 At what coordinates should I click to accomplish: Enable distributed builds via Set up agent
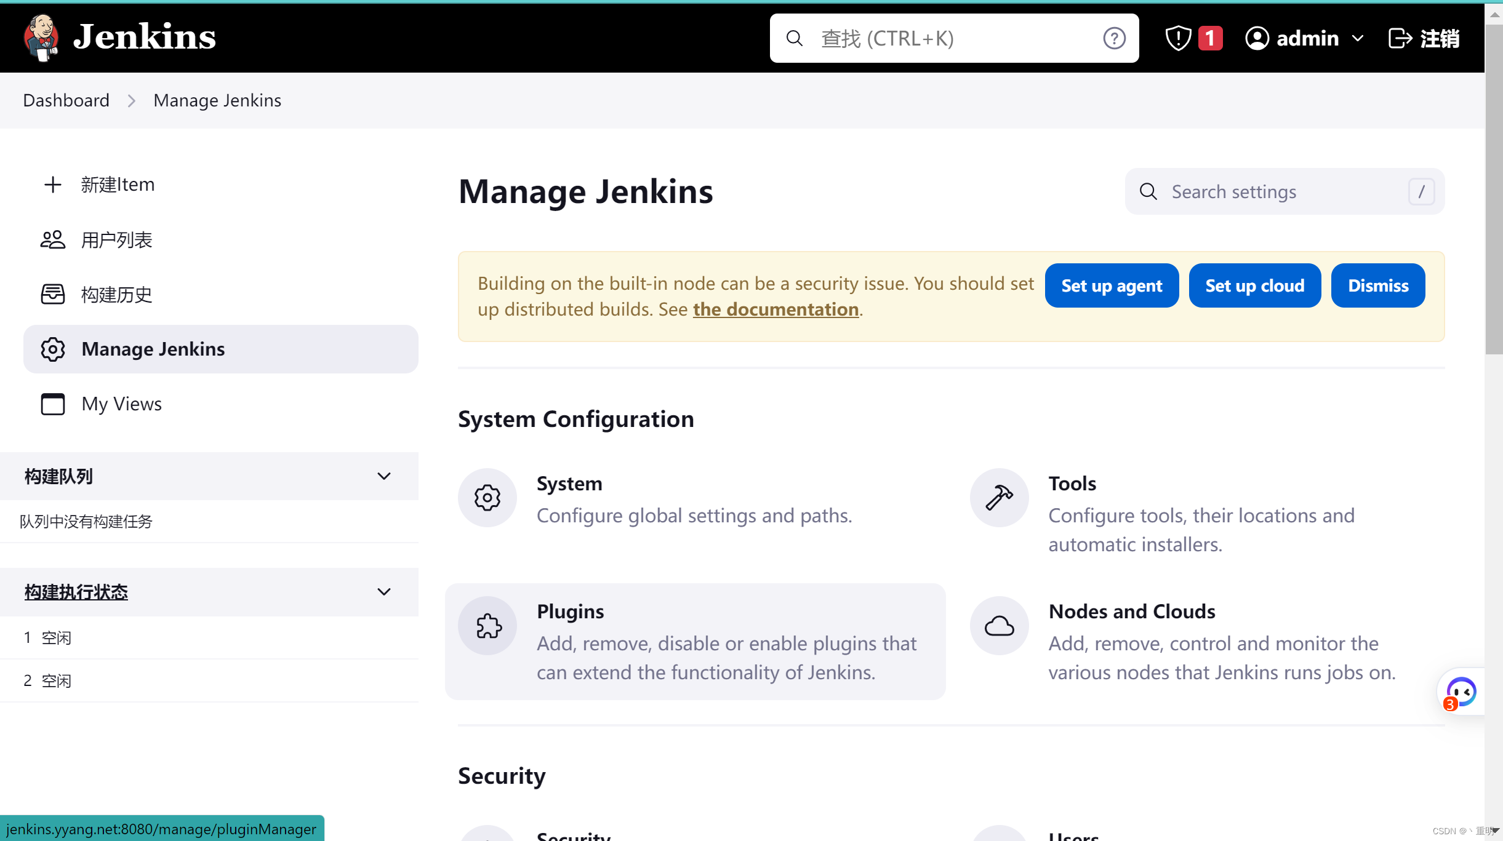1113,285
